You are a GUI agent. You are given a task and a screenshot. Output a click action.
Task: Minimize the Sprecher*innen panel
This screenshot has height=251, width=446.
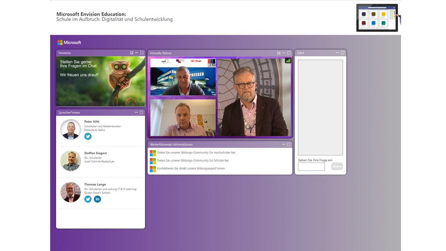click(x=136, y=112)
